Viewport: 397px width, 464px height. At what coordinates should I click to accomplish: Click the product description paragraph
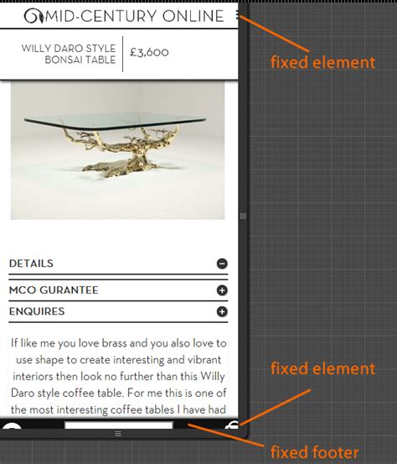(118, 377)
